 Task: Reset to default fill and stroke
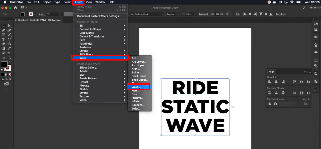[x=2, y=70]
